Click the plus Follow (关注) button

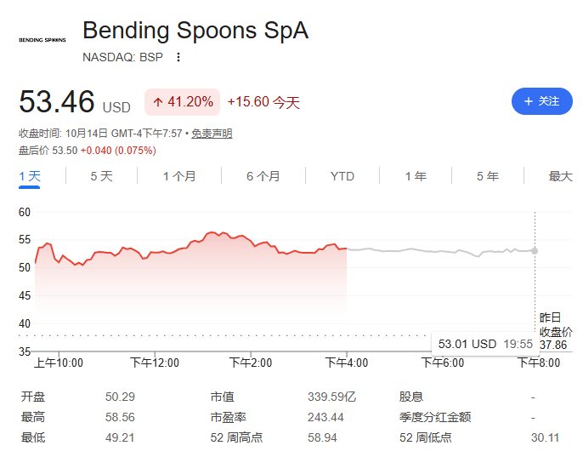[x=541, y=101]
